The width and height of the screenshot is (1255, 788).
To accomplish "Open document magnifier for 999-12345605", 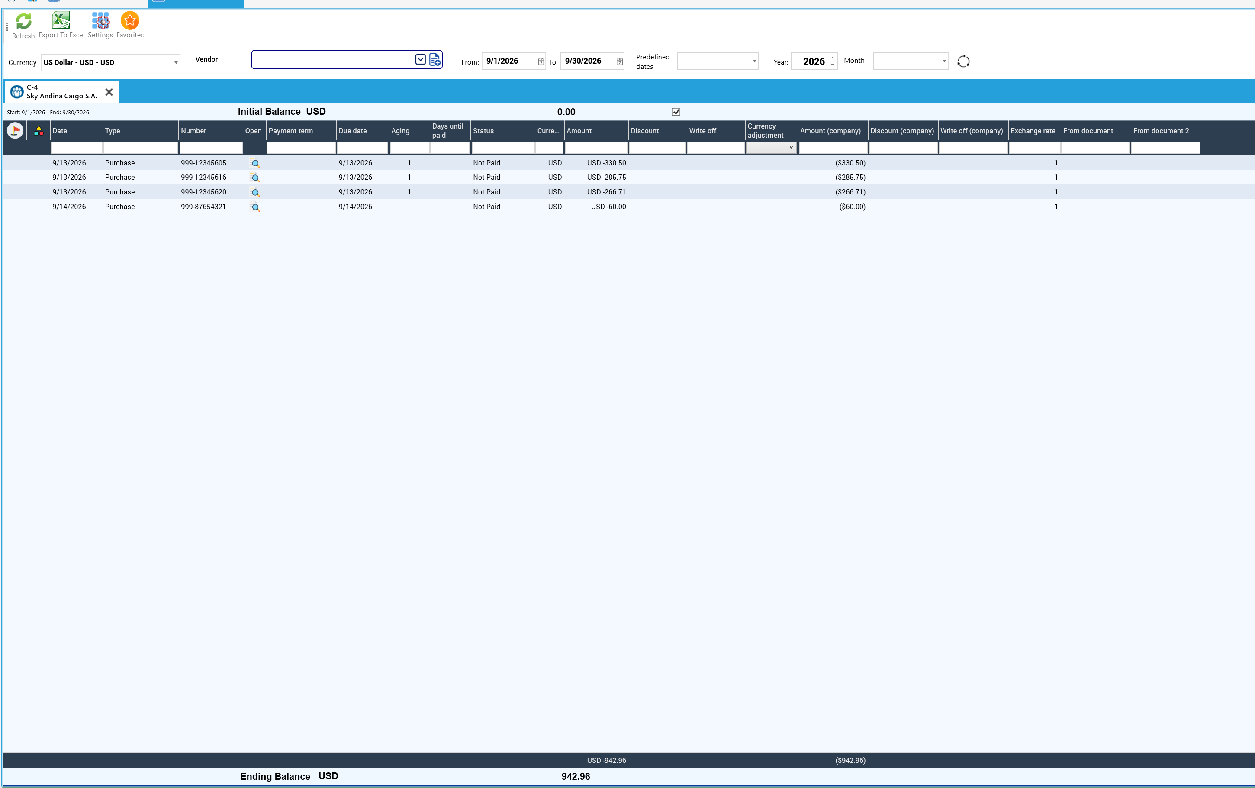I will click(255, 163).
